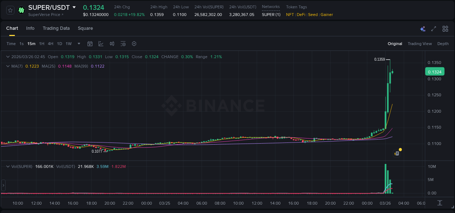Expand the chart to fullscreen via arrow icon

(434, 28)
